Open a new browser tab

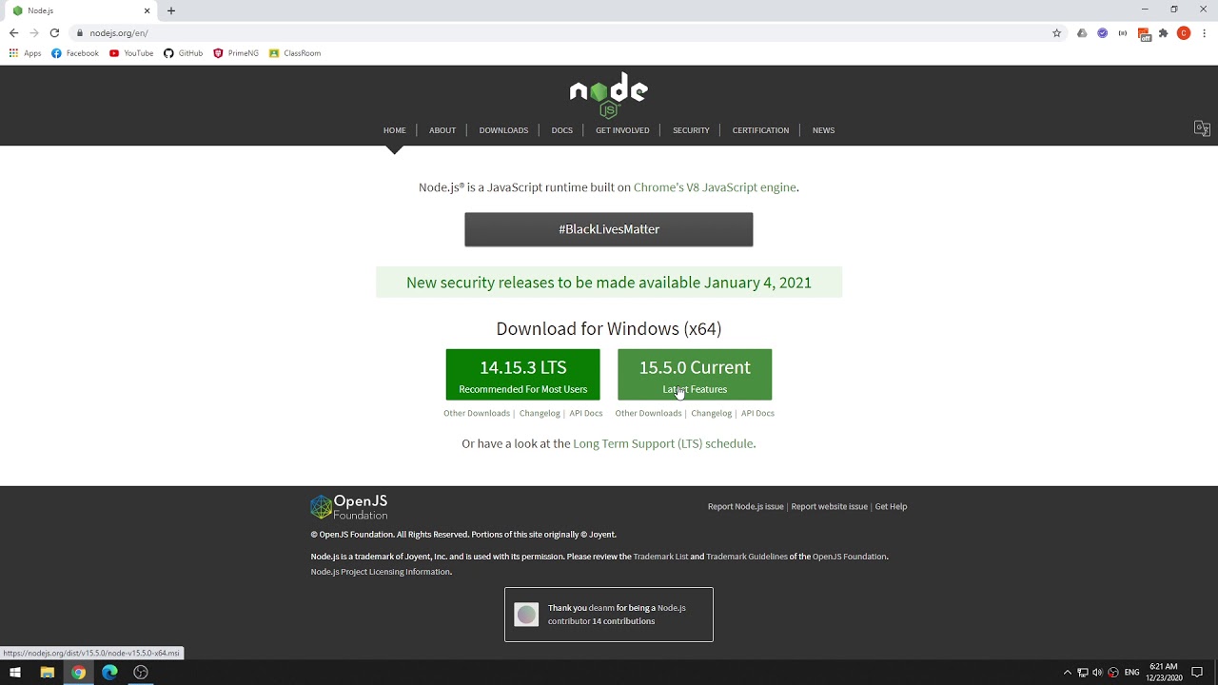pyautogui.click(x=171, y=10)
